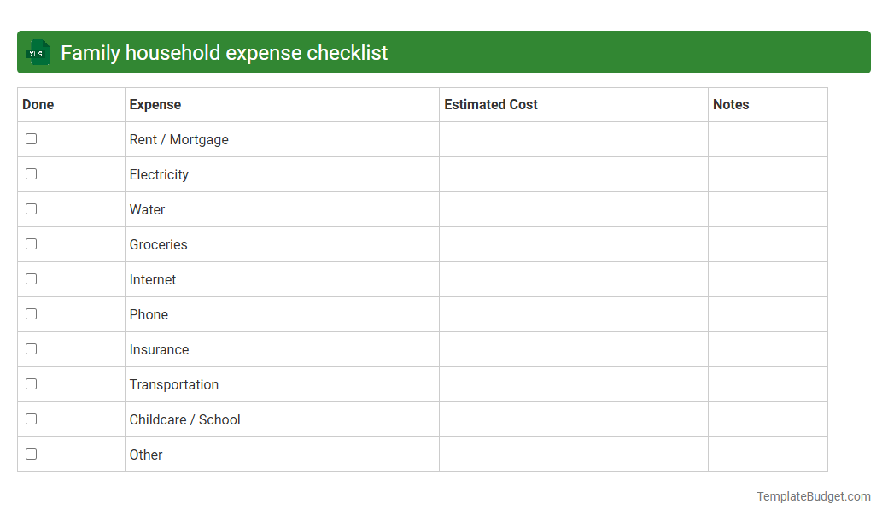The height and width of the screenshot is (521, 888).
Task: Check the Phone expense box
Action: tap(31, 313)
